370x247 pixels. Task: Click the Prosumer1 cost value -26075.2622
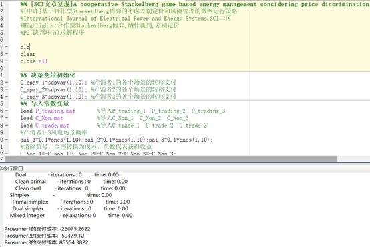click(x=75, y=229)
